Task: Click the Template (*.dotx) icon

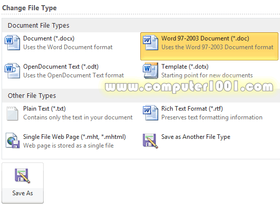Action: pyautogui.click(x=151, y=71)
